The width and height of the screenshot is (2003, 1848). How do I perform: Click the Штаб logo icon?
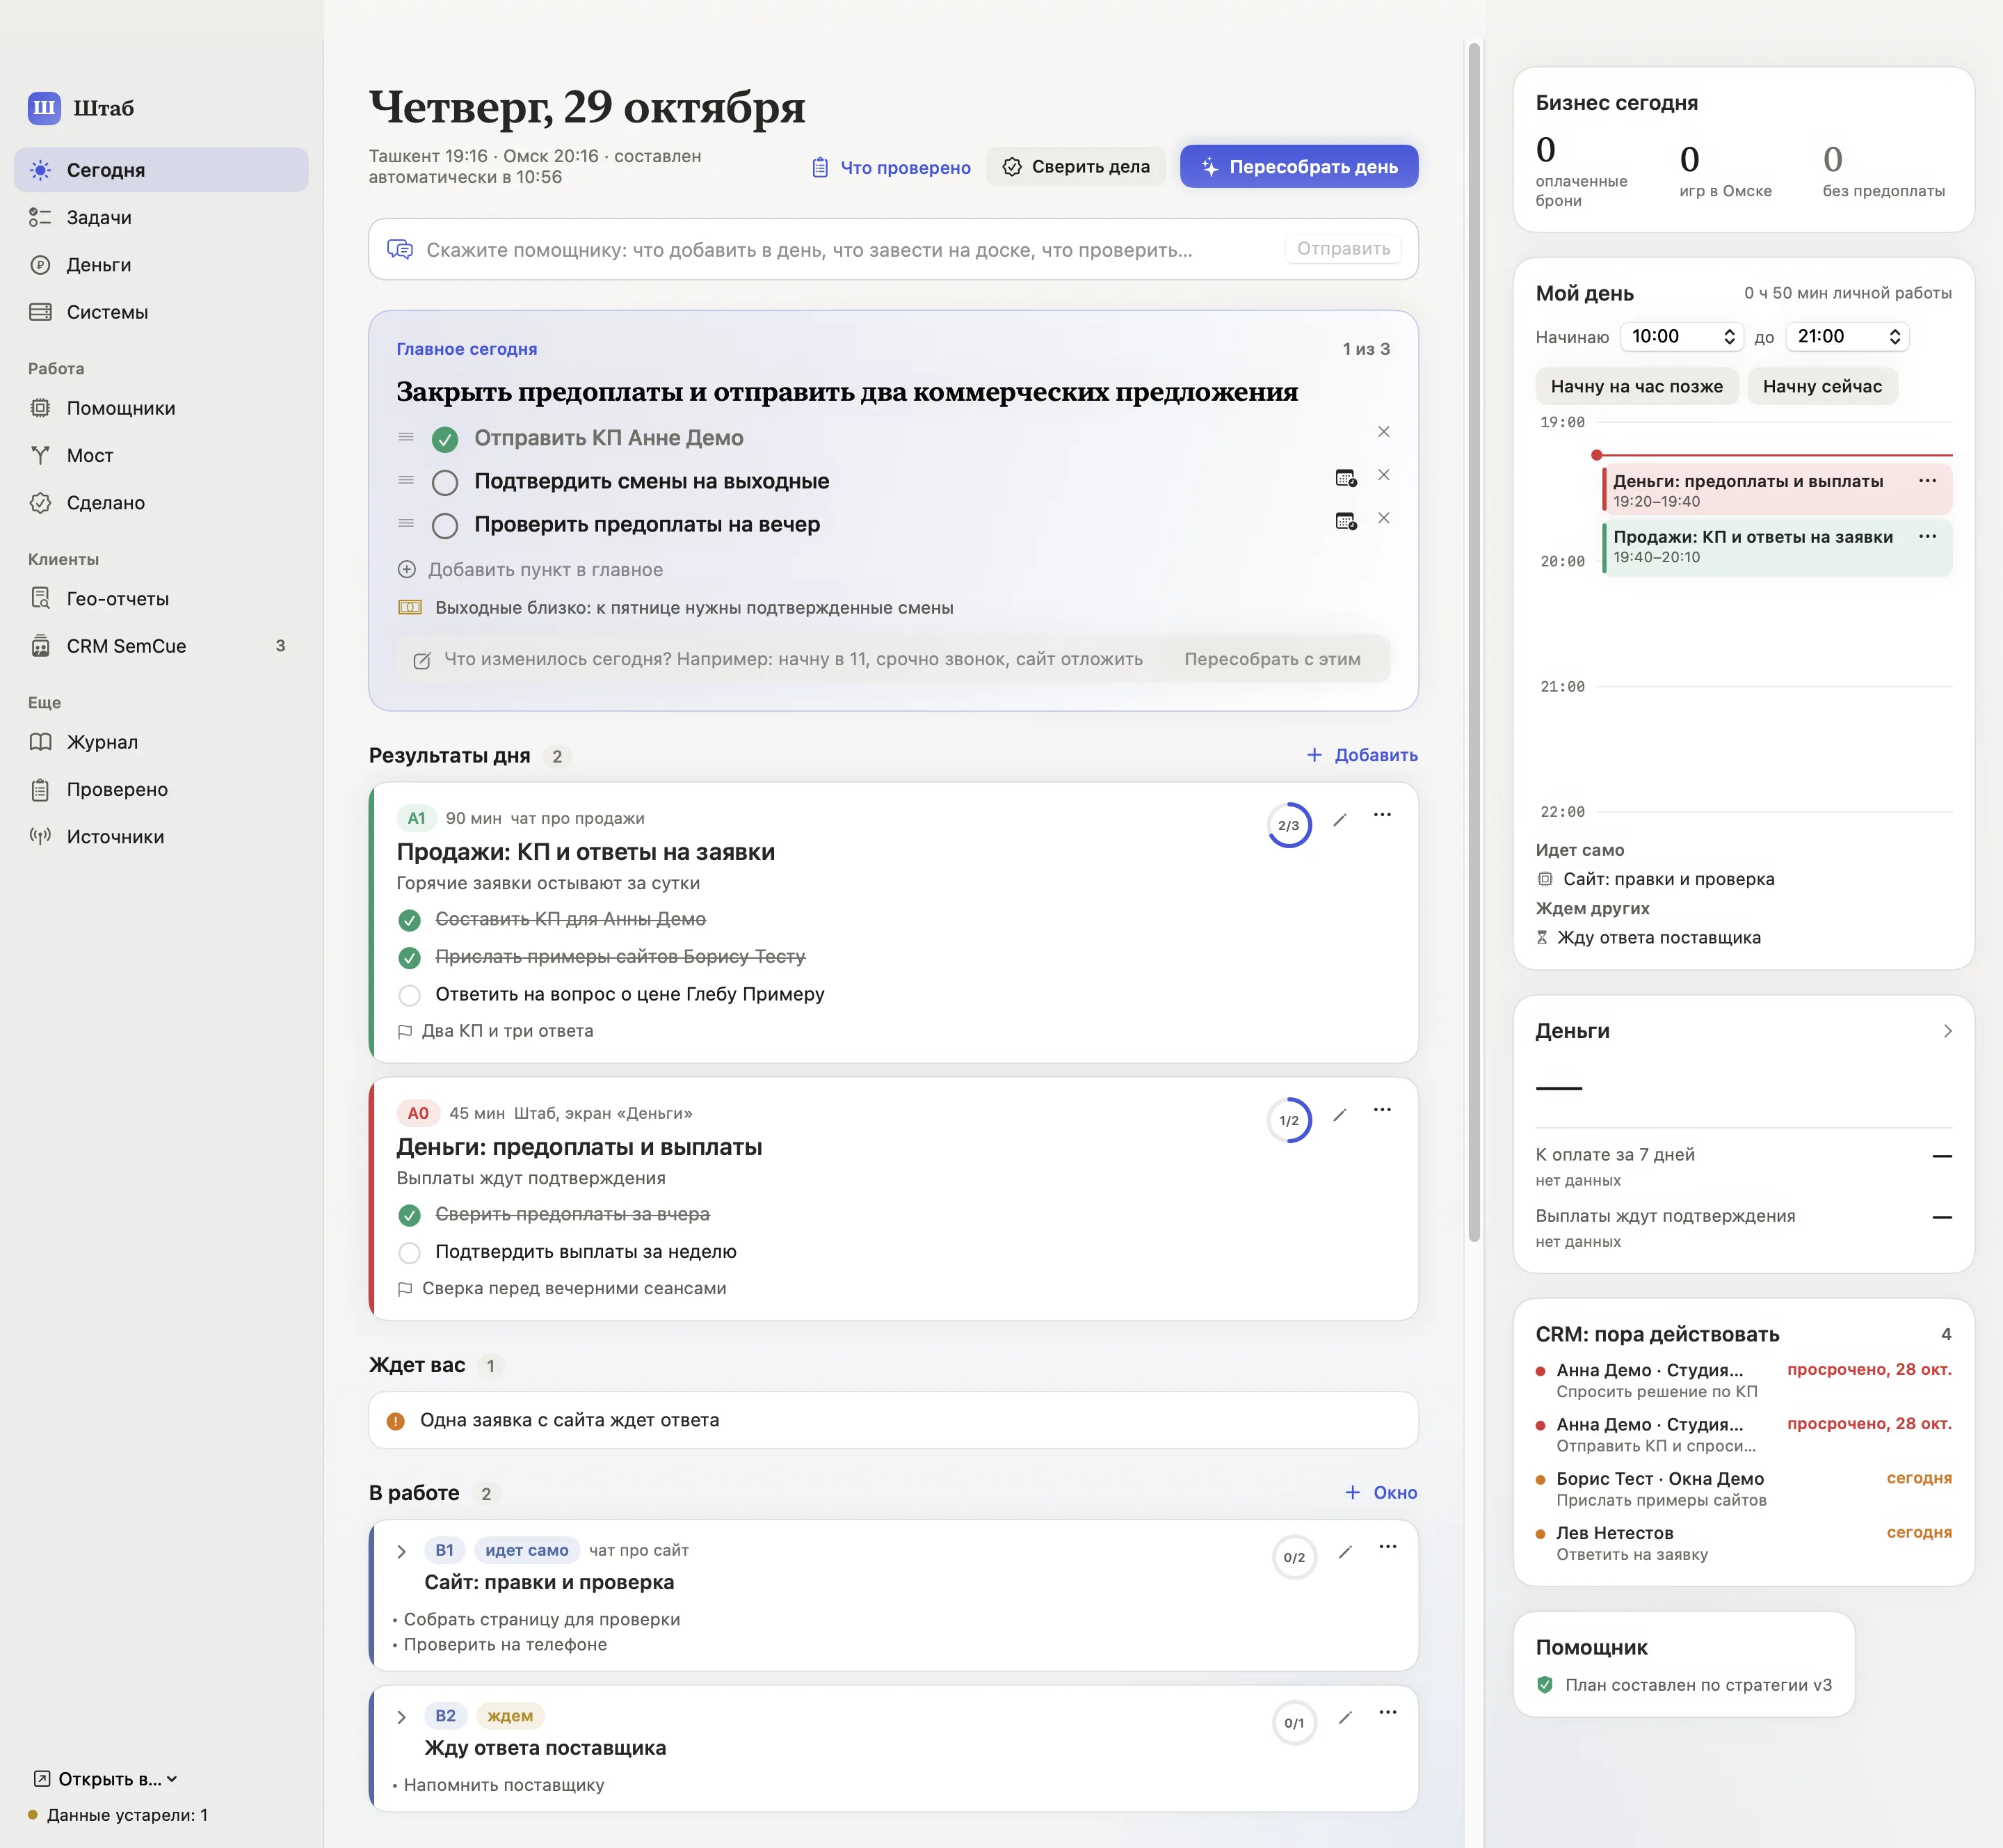coord(44,108)
